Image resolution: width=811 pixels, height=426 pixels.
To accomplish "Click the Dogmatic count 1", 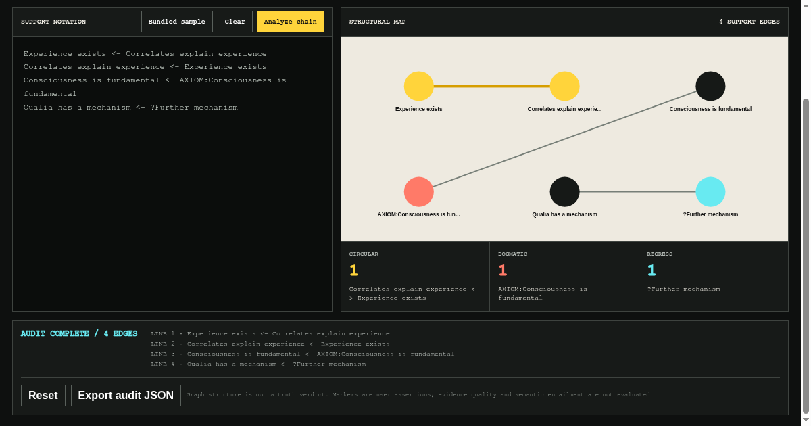I will [502, 270].
